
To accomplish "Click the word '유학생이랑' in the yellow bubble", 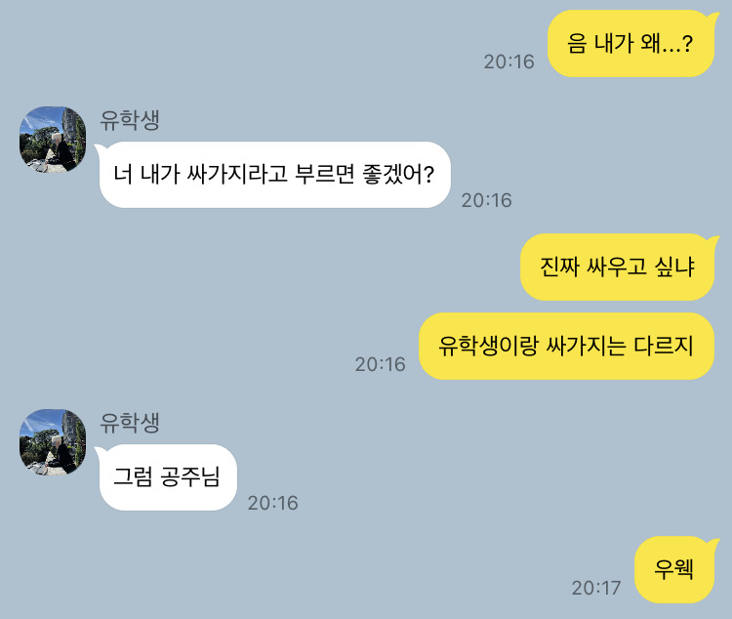I will click(487, 347).
